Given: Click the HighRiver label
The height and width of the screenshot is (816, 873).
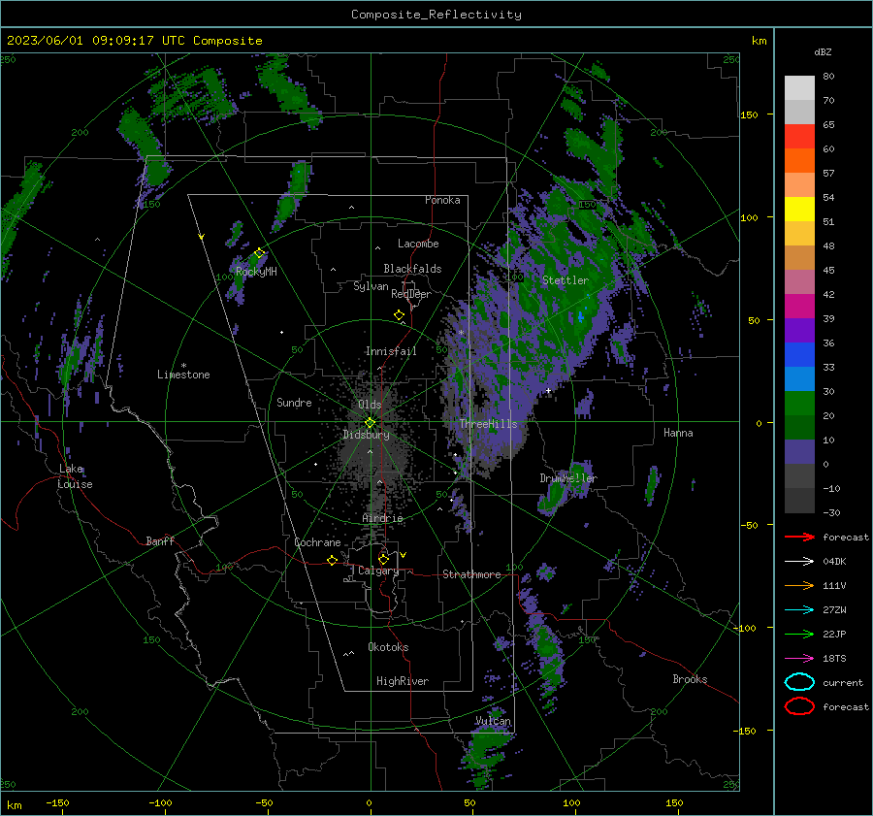Looking at the screenshot, I should [x=403, y=681].
